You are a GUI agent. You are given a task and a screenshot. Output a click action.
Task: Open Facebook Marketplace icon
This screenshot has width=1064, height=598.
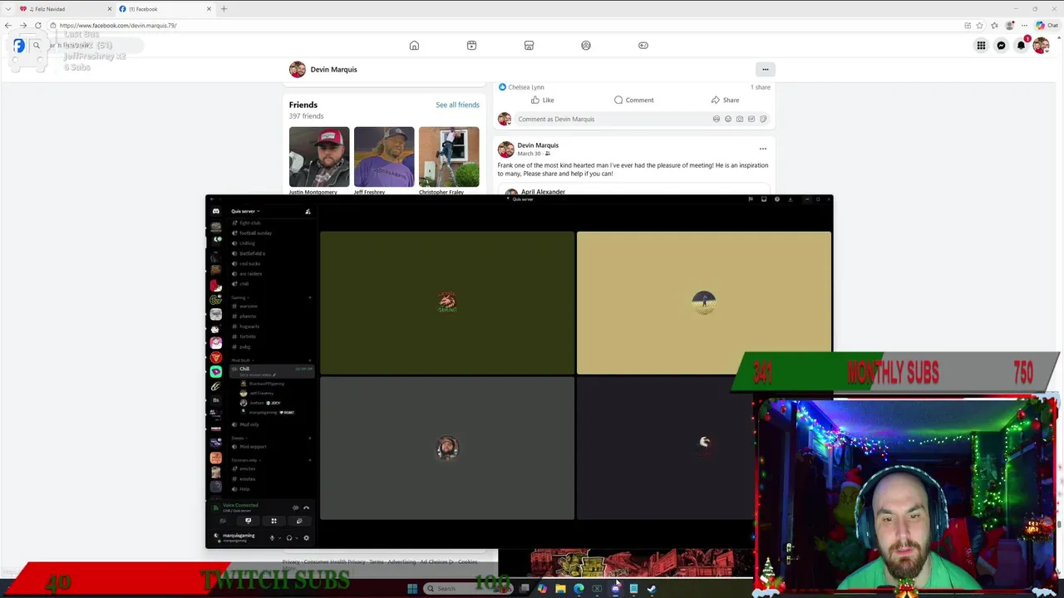click(x=529, y=46)
